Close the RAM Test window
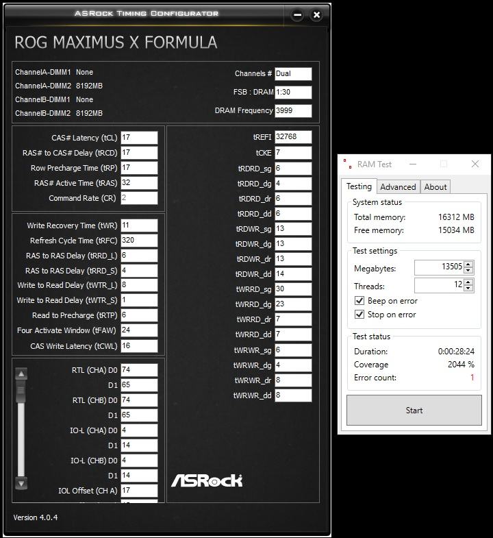Image resolution: width=493 pixels, height=538 pixels. [475, 164]
